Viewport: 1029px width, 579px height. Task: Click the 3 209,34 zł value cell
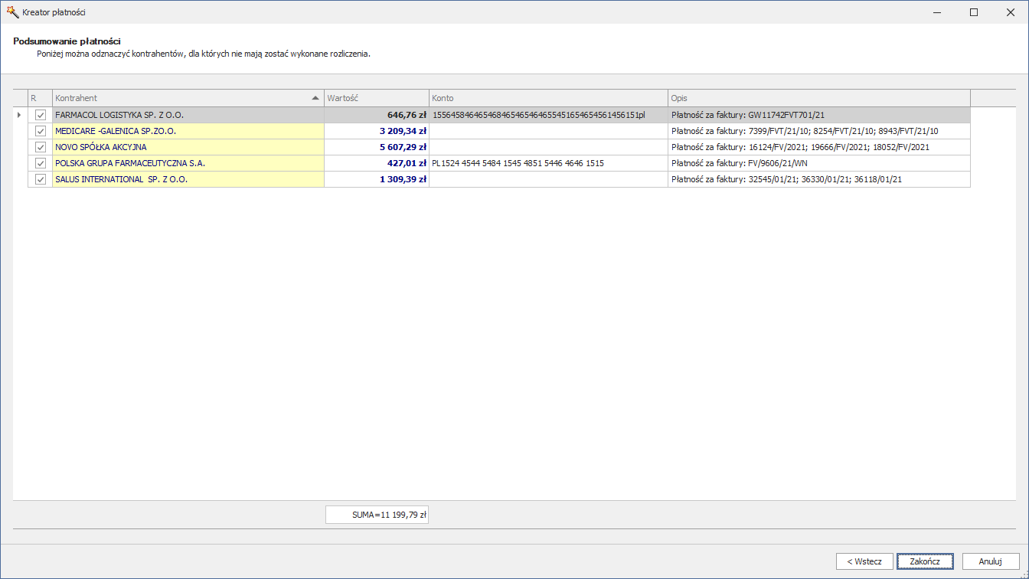[376, 131]
